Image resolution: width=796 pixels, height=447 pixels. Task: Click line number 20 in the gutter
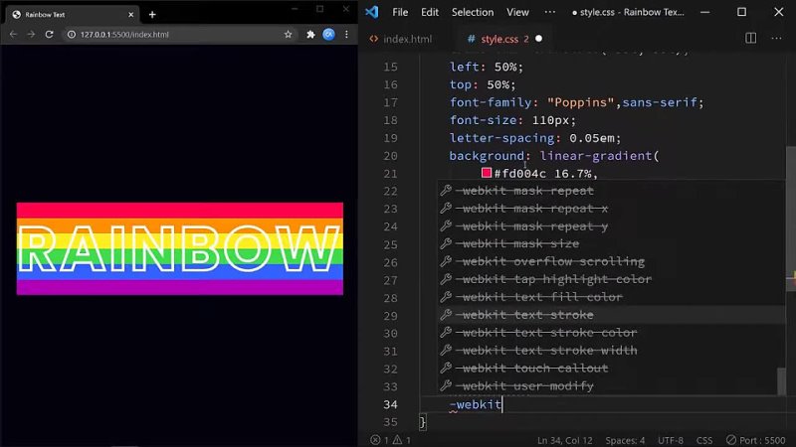390,156
